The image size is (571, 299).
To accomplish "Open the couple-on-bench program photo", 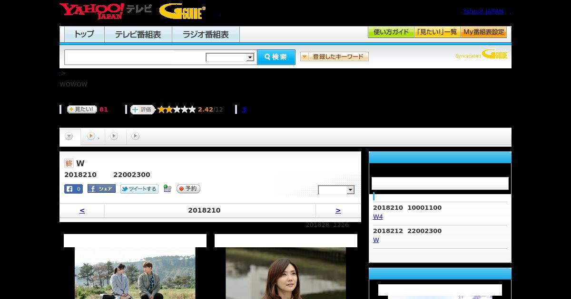I will click(135, 273).
